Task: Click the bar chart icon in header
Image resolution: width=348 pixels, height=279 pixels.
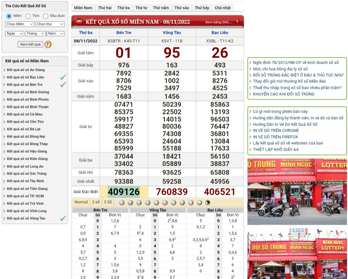Action: 237,22
